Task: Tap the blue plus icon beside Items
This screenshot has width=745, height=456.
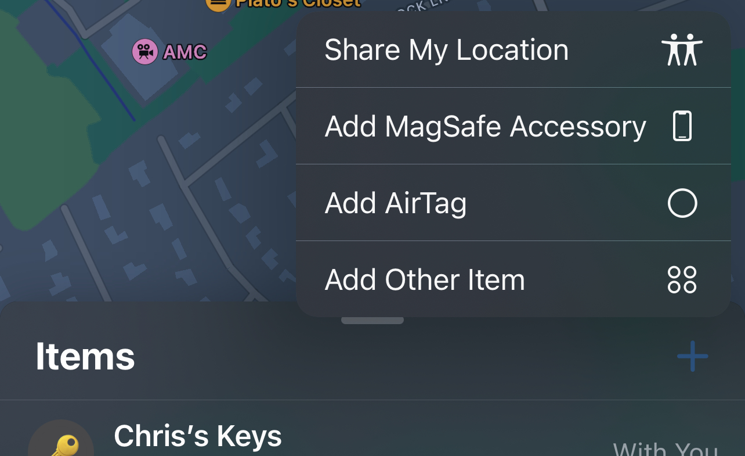Action: pyautogui.click(x=692, y=356)
